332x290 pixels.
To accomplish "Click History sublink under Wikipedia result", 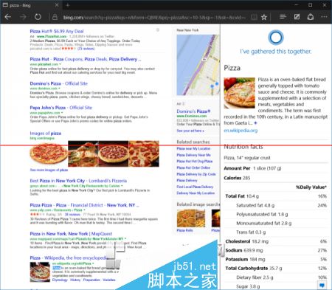I will (x=75, y=280).
